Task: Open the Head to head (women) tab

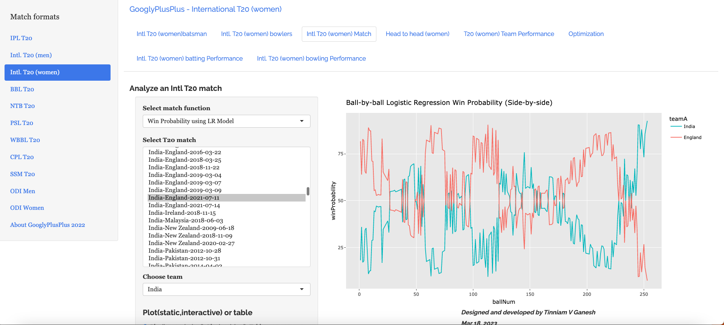Action: (417, 34)
